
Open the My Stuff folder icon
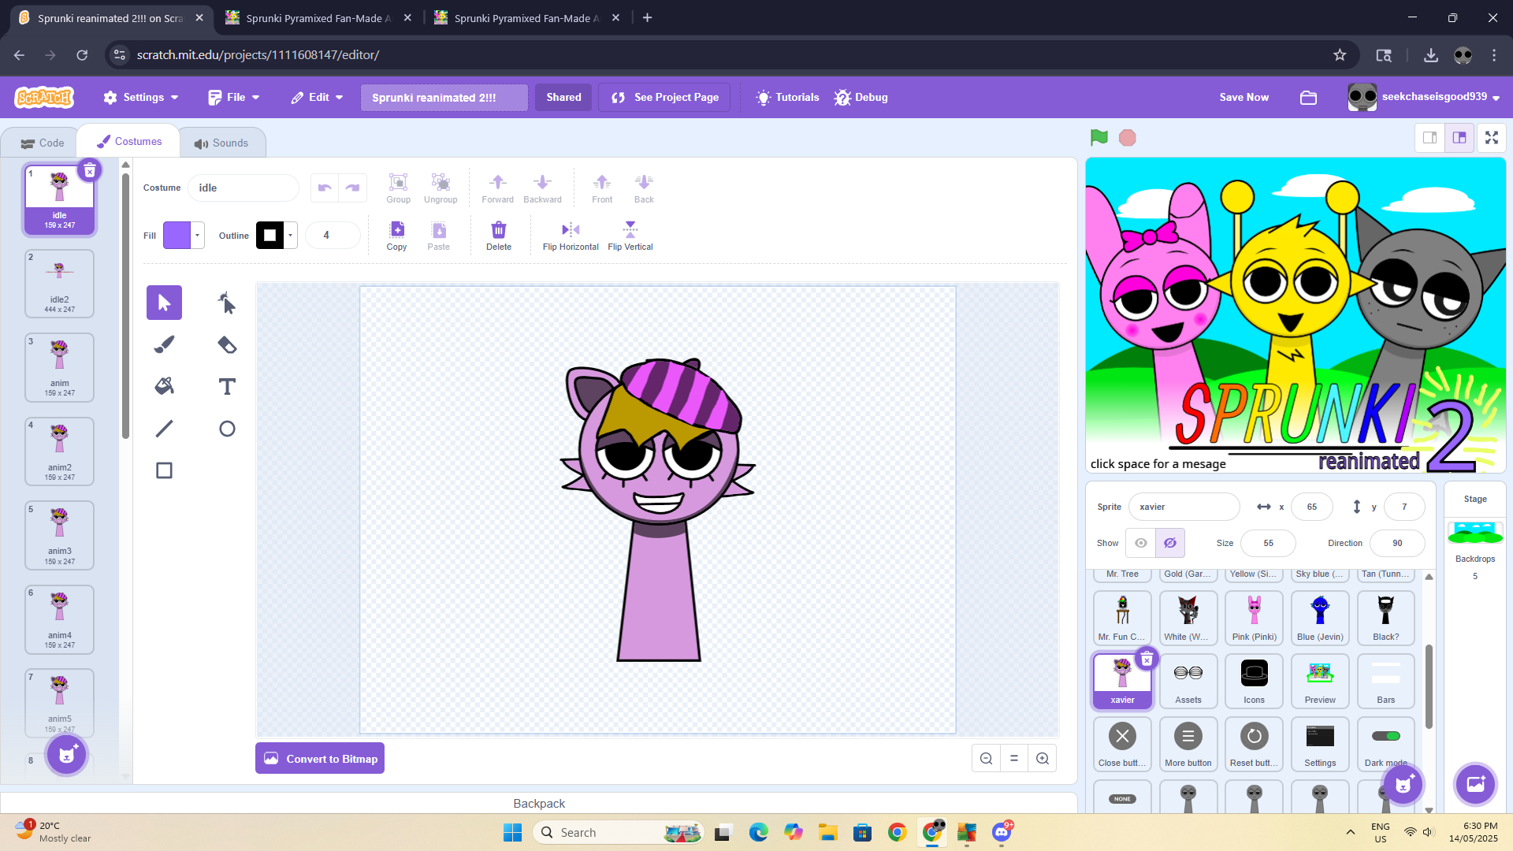(1309, 98)
